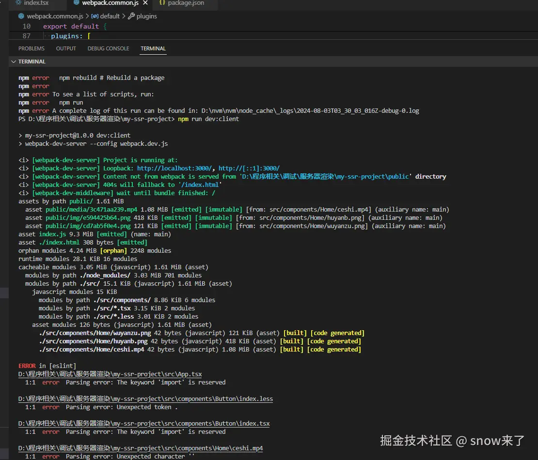Click the debug-0.log path in terminal
Viewport: 538px width, 460px height.
(x=310, y=111)
